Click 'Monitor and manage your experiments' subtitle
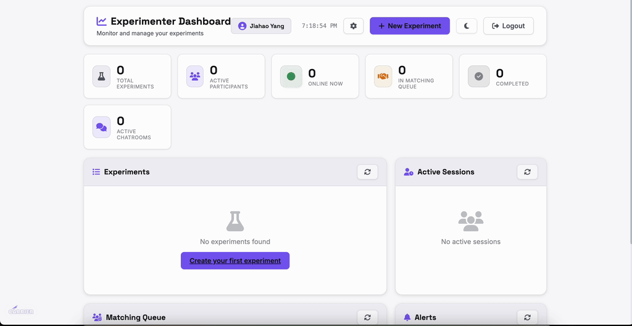 point(150,33)
